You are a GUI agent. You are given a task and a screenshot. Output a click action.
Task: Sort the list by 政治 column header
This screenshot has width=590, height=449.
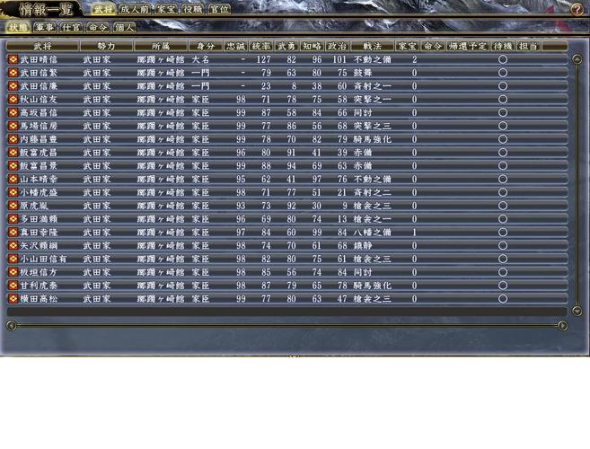337,45
